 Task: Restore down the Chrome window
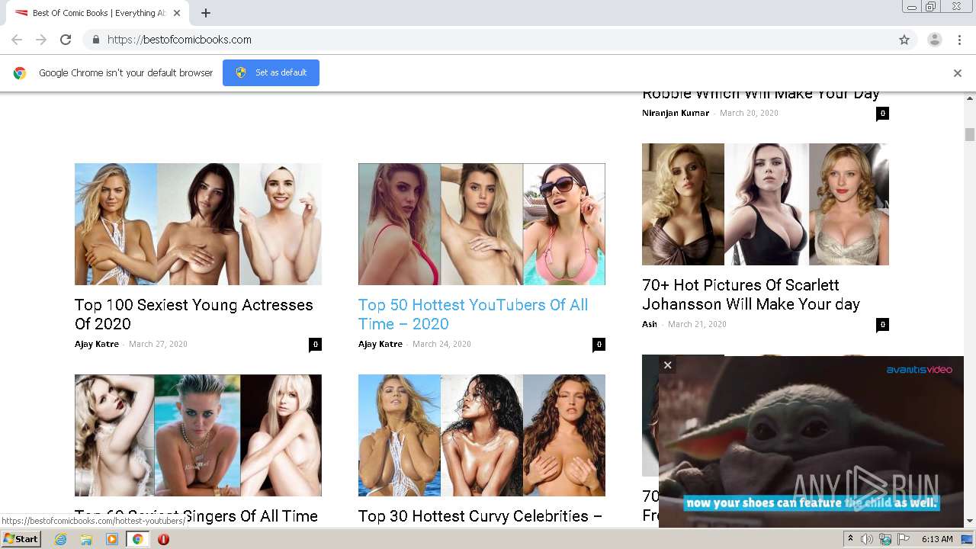coord(931,7)
